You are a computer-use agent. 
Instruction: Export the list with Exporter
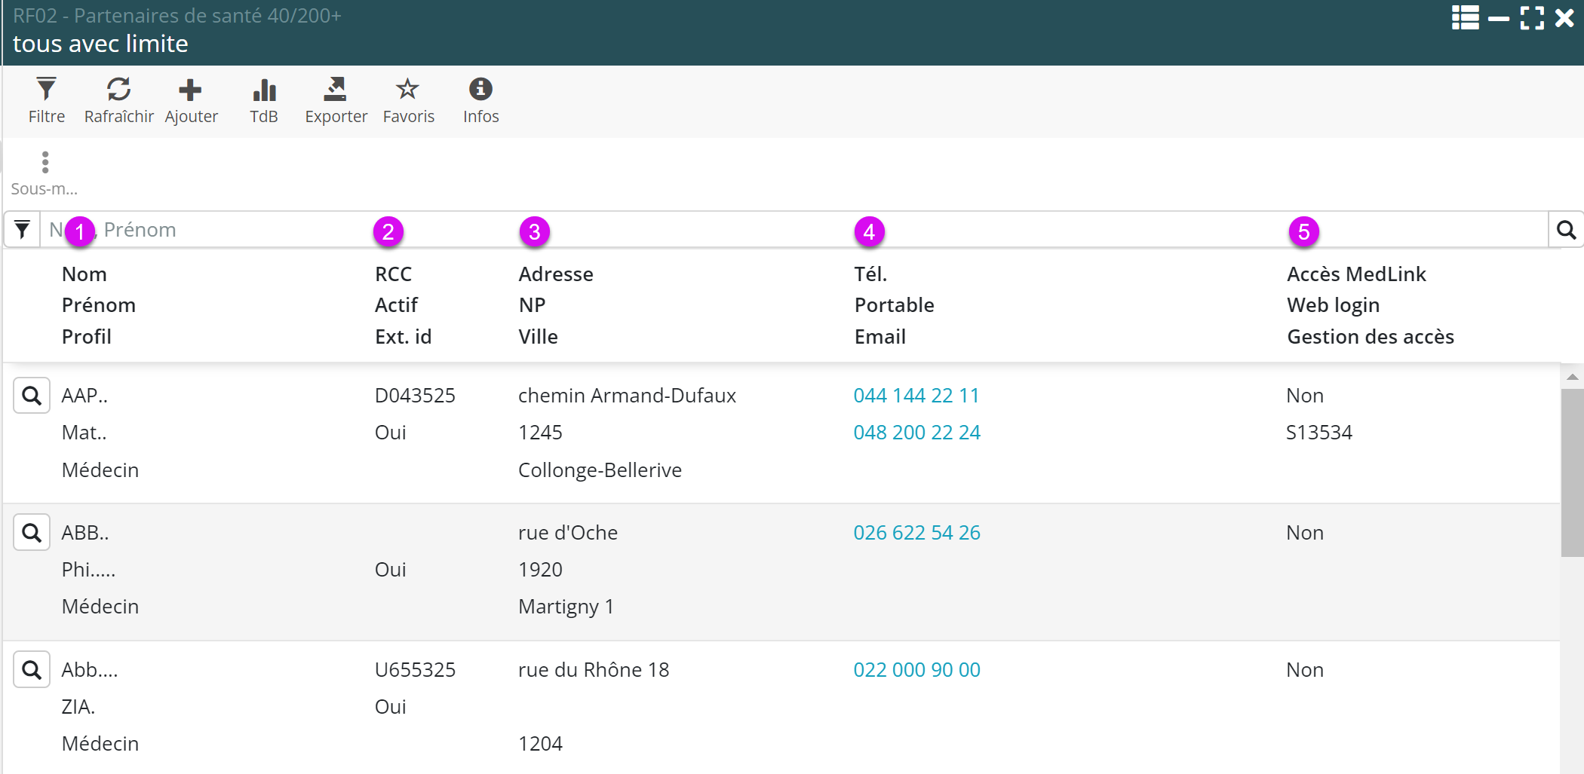(336, 99)
